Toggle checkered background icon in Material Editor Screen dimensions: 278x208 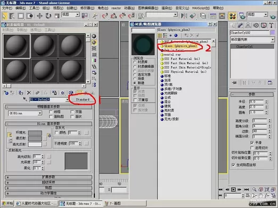point(94,48)
